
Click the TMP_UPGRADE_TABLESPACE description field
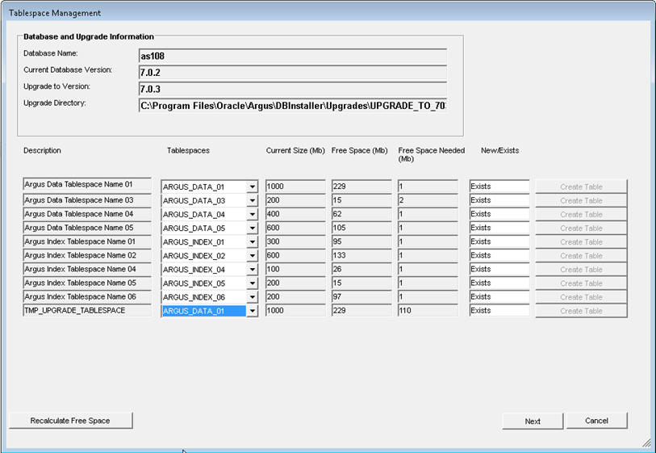tap(87, 311)
